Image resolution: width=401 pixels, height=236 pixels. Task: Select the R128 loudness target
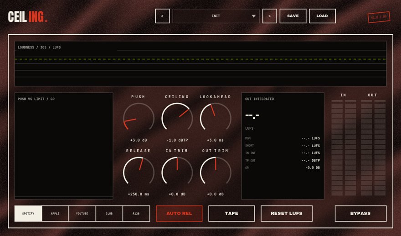tap(136, 214)
